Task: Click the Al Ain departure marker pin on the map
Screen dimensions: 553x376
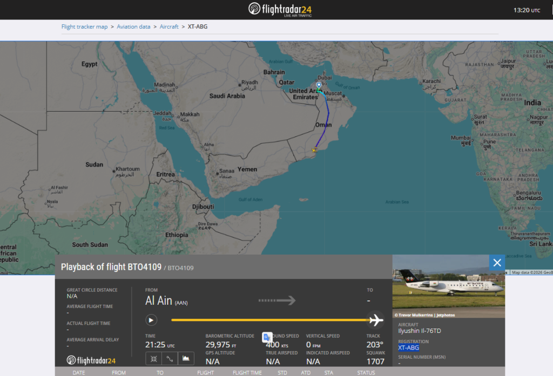Action: 319,85
